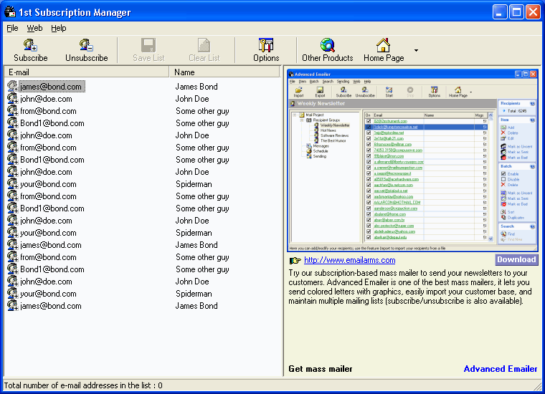
Task: Click the application icon in title bar
Action: [x=10, y=12]
